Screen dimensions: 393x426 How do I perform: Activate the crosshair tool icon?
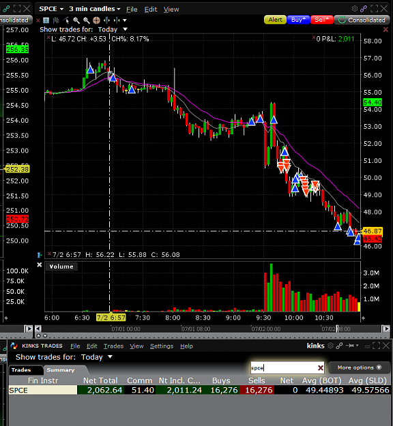coord(97,20)
